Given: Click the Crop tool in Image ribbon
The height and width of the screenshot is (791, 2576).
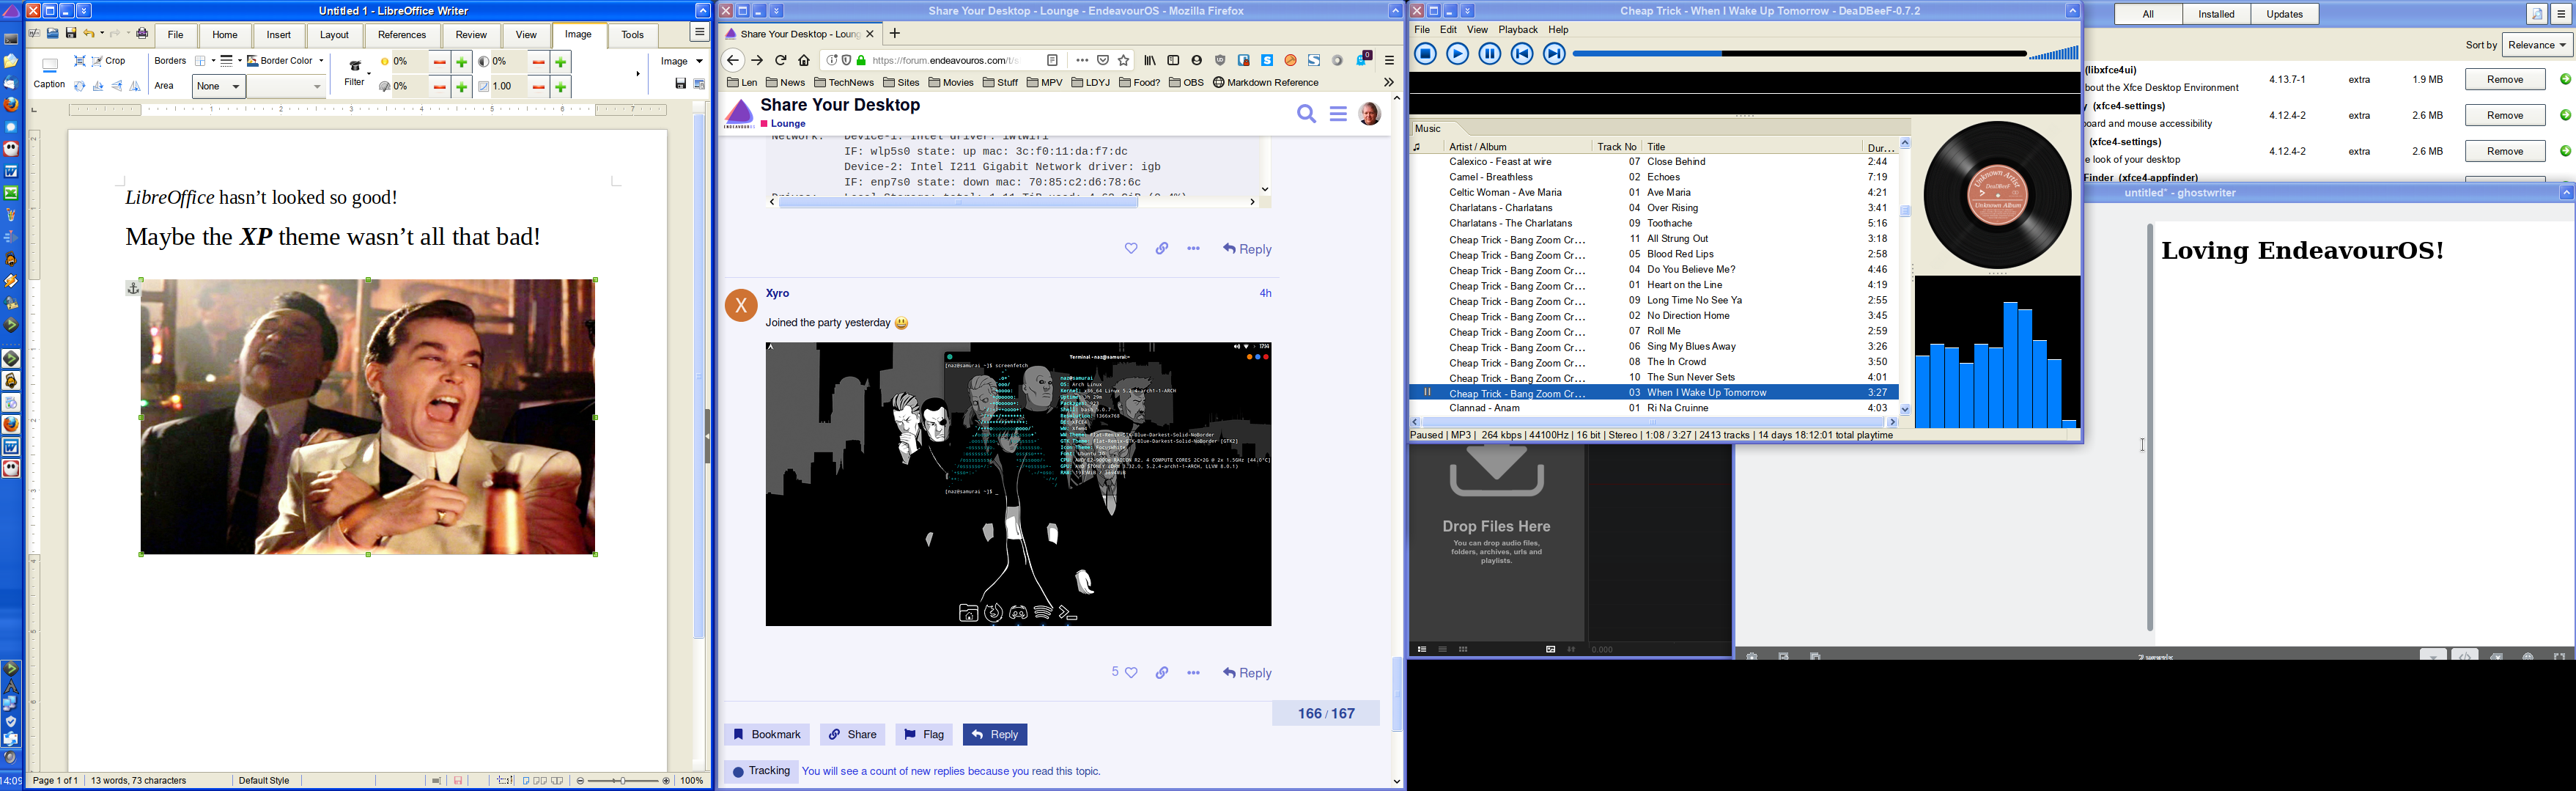Looking at the screenshot, I should 108,62.
